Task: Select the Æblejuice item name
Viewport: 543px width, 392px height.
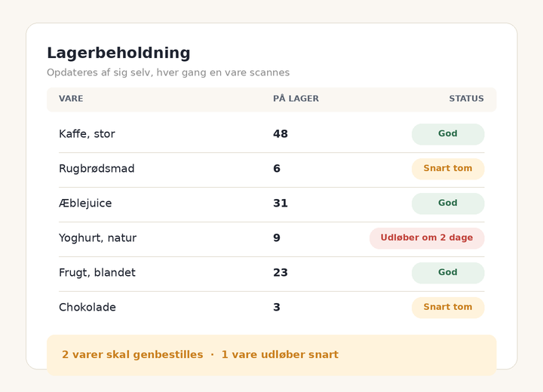Action: (85, 204)
